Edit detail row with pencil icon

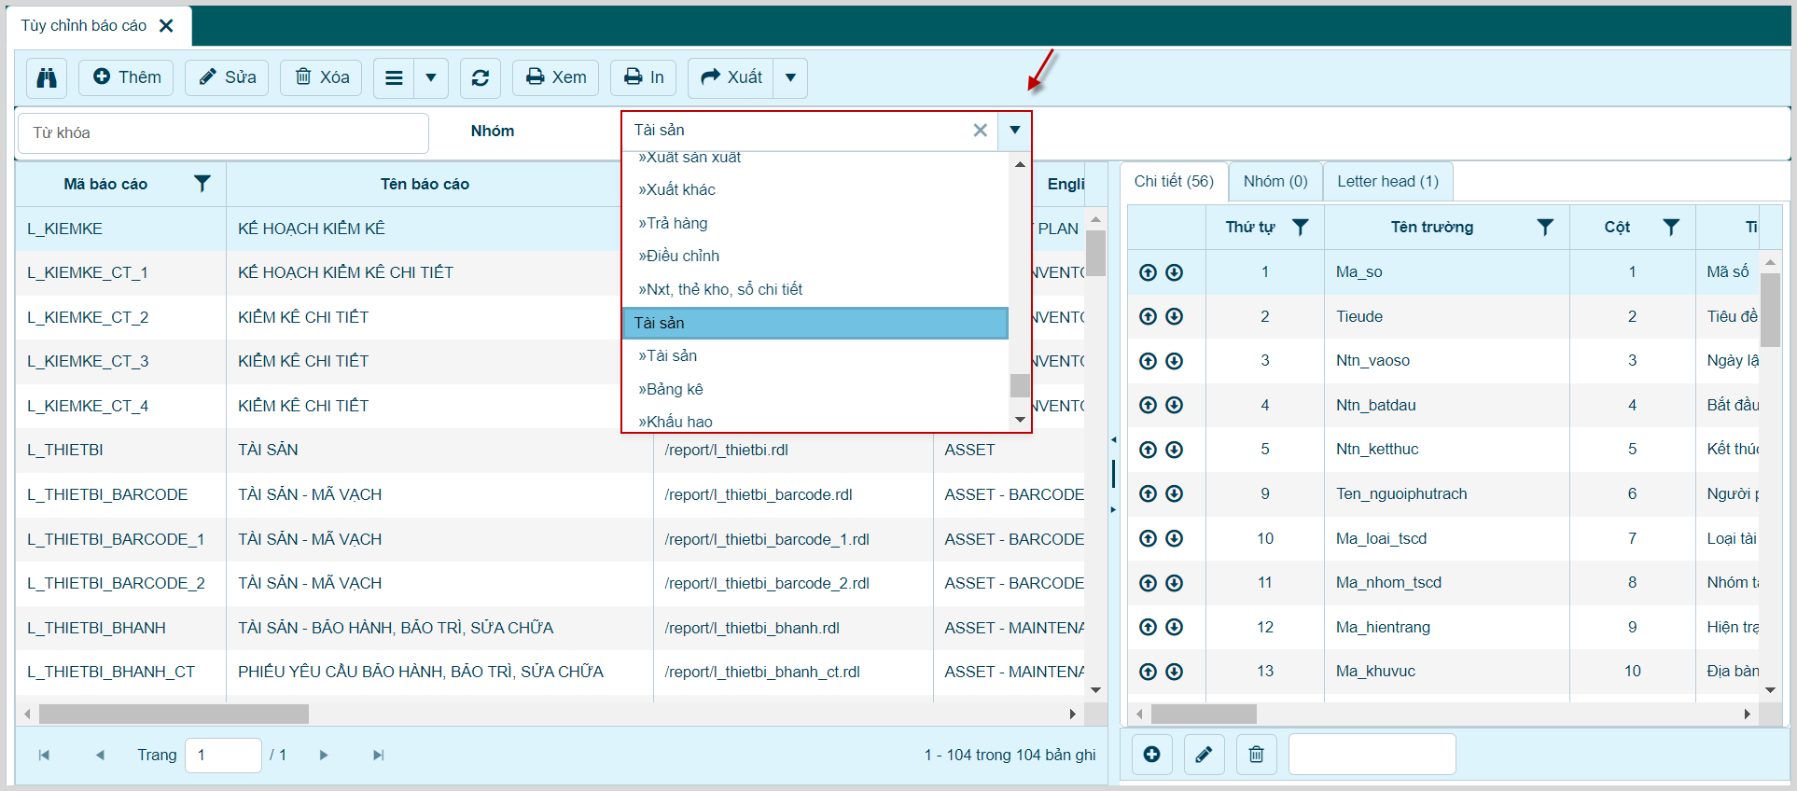click(1204, 754)
